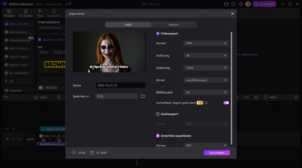
Task: Open Texteditor in sidebar
Action: pyautogui.click(x=18, y=90)
